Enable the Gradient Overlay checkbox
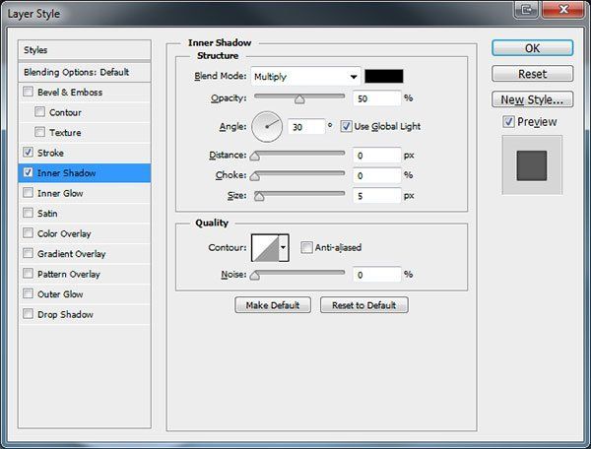Image resolution: width=591 pixels, height=449 pixels. 28,253
